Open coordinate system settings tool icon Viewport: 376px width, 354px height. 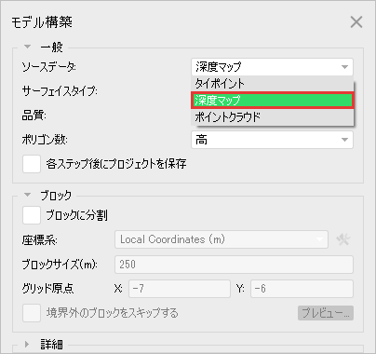click(x=343, y=239)
